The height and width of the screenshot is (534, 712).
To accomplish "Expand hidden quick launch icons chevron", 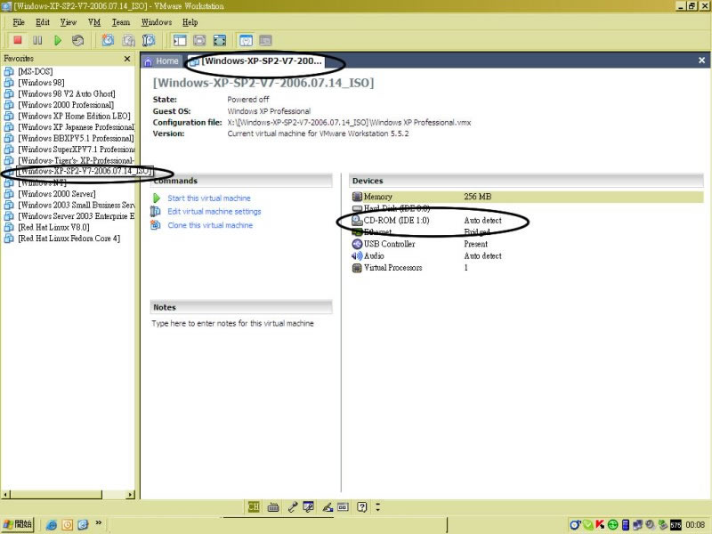I will pyautogui.click(x=99, y=523).
